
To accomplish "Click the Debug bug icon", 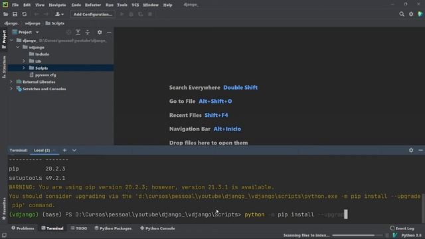I will [131, 14].
